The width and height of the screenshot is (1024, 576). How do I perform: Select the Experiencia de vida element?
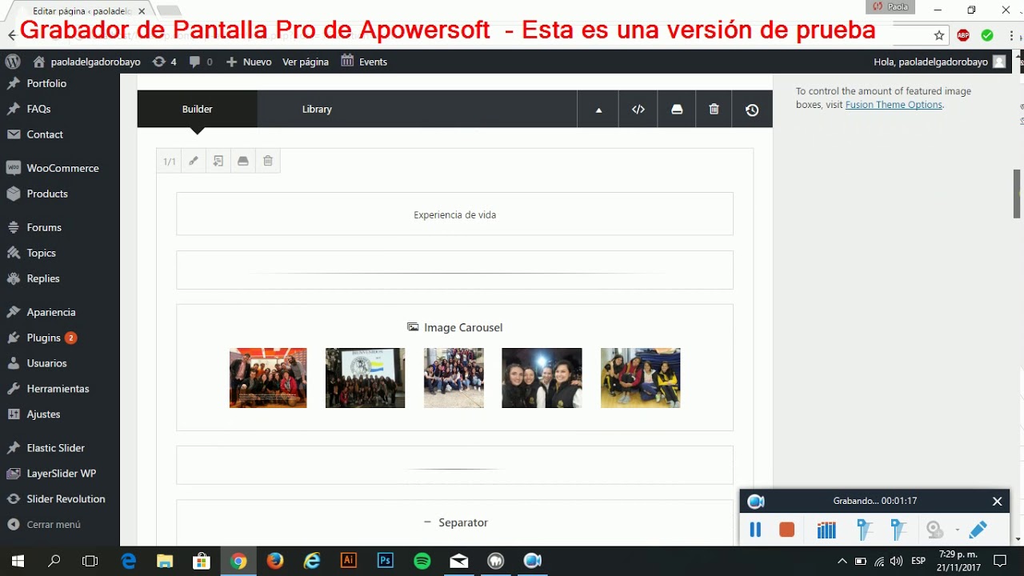point(454,214)
